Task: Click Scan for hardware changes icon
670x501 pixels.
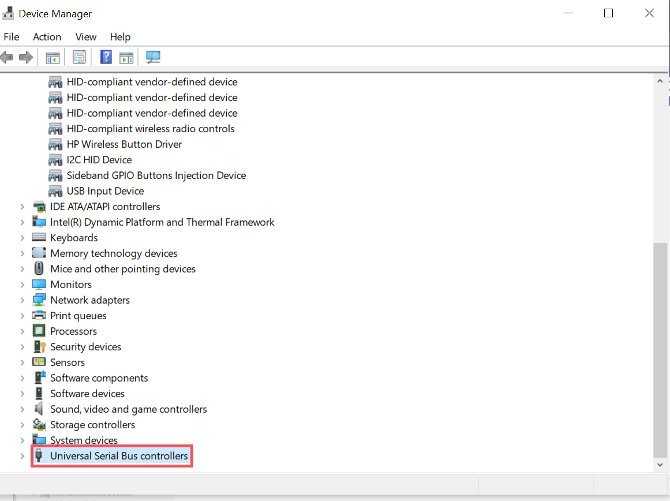Action: pyautogui.click(x=153, y=57)
